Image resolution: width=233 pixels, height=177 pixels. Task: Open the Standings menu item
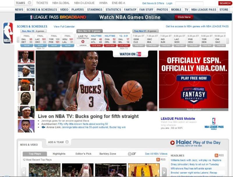pos(95,10)
